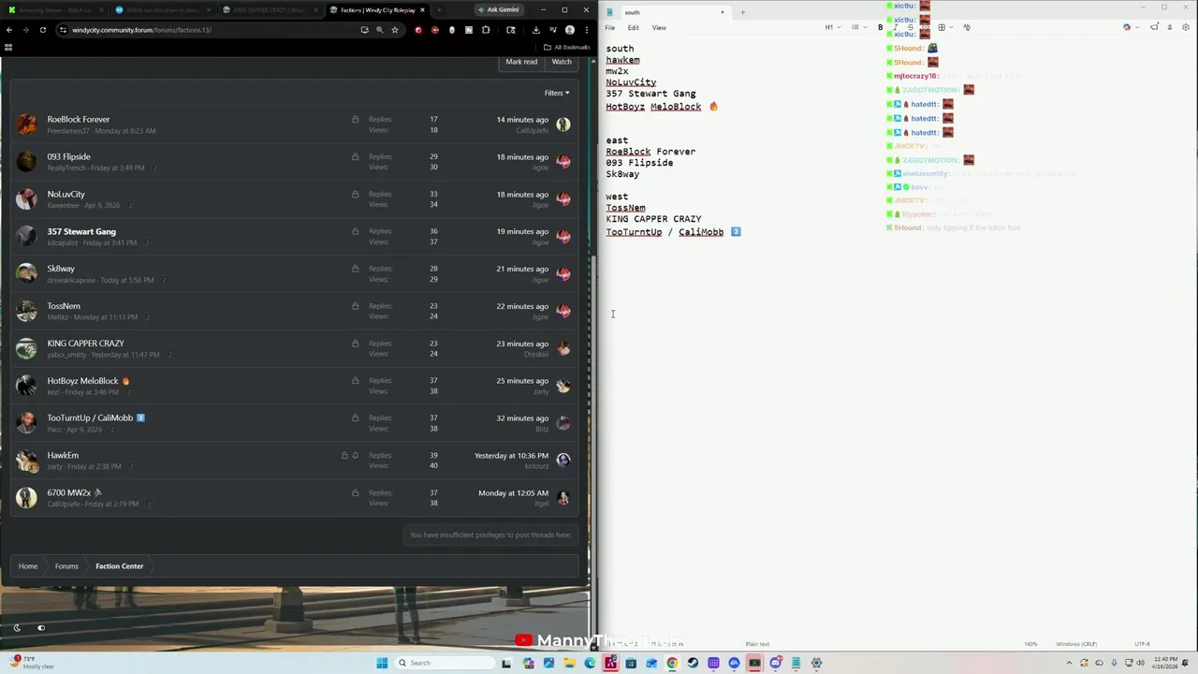Open Settings gear from taskbar
Screen dimensions: 1198x674
(816, 663)
